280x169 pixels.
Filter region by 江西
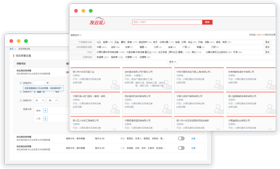pyautogui.click(x=215, y=47)
